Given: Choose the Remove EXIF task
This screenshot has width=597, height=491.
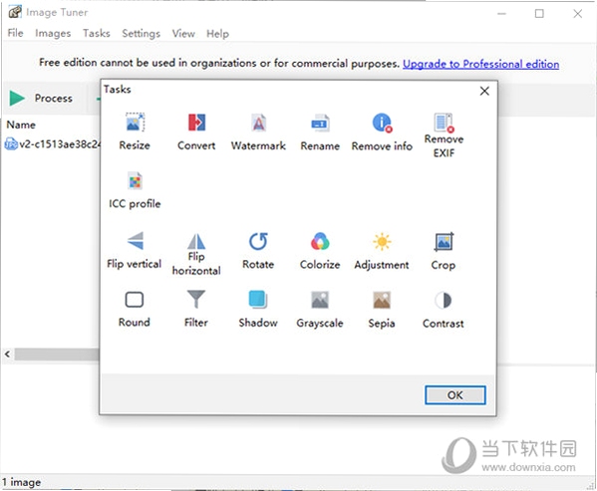Looking at the screenshot, I should pos(444,135).
